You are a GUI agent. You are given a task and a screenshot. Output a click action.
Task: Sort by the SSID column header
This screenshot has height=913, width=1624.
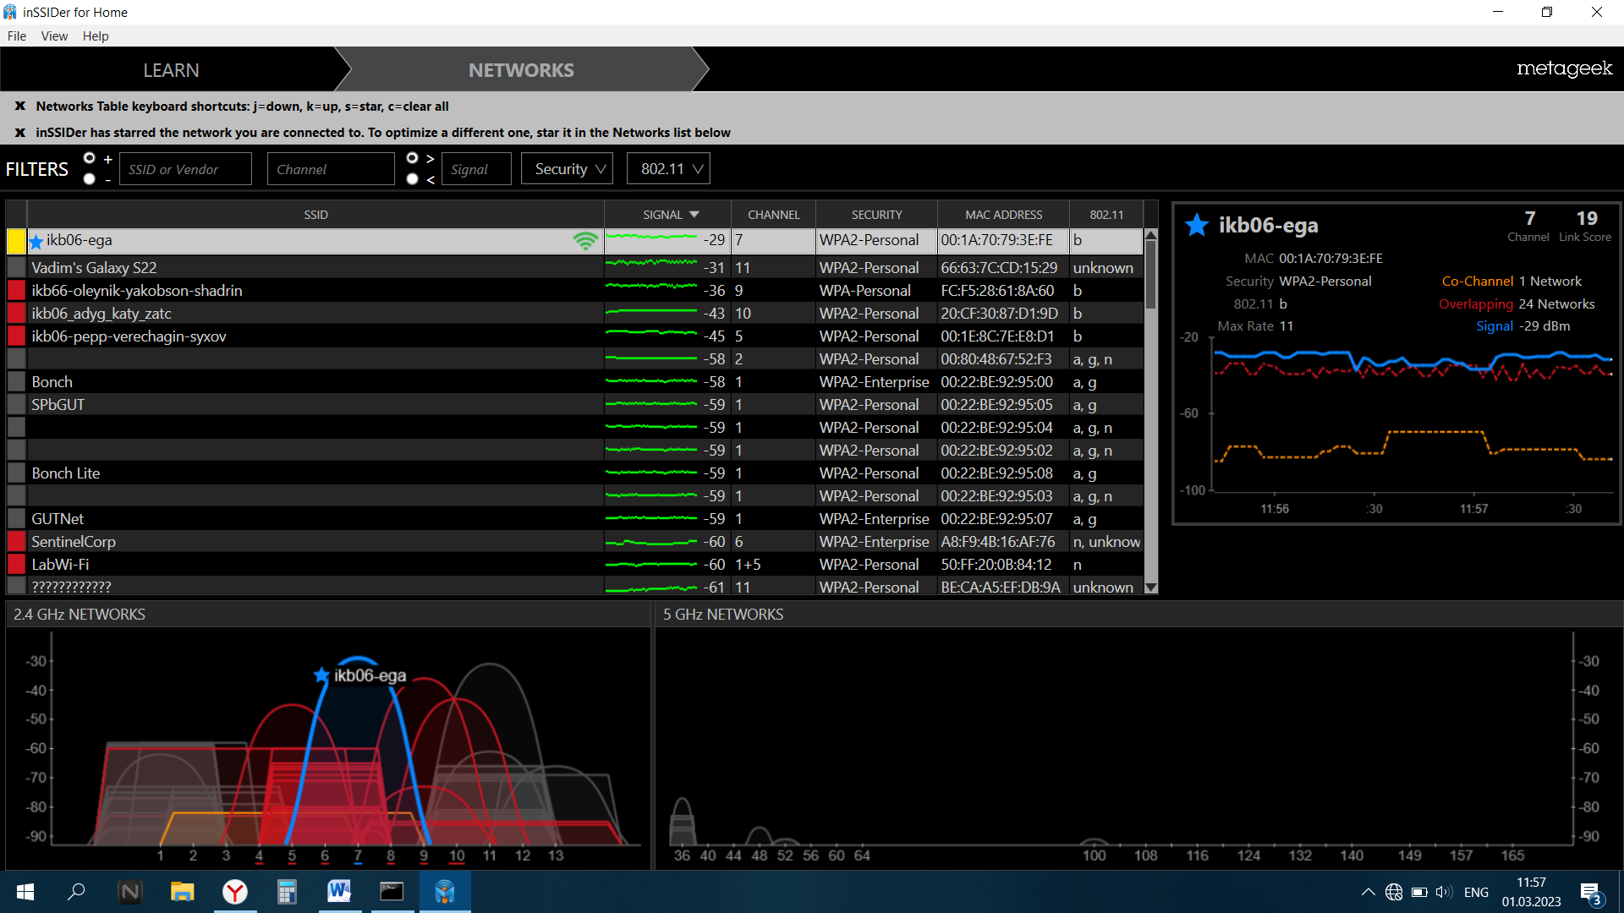(315, 215)
